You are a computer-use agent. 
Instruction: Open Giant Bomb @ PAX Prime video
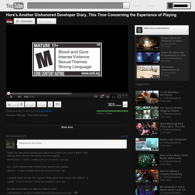click(172, 125)
